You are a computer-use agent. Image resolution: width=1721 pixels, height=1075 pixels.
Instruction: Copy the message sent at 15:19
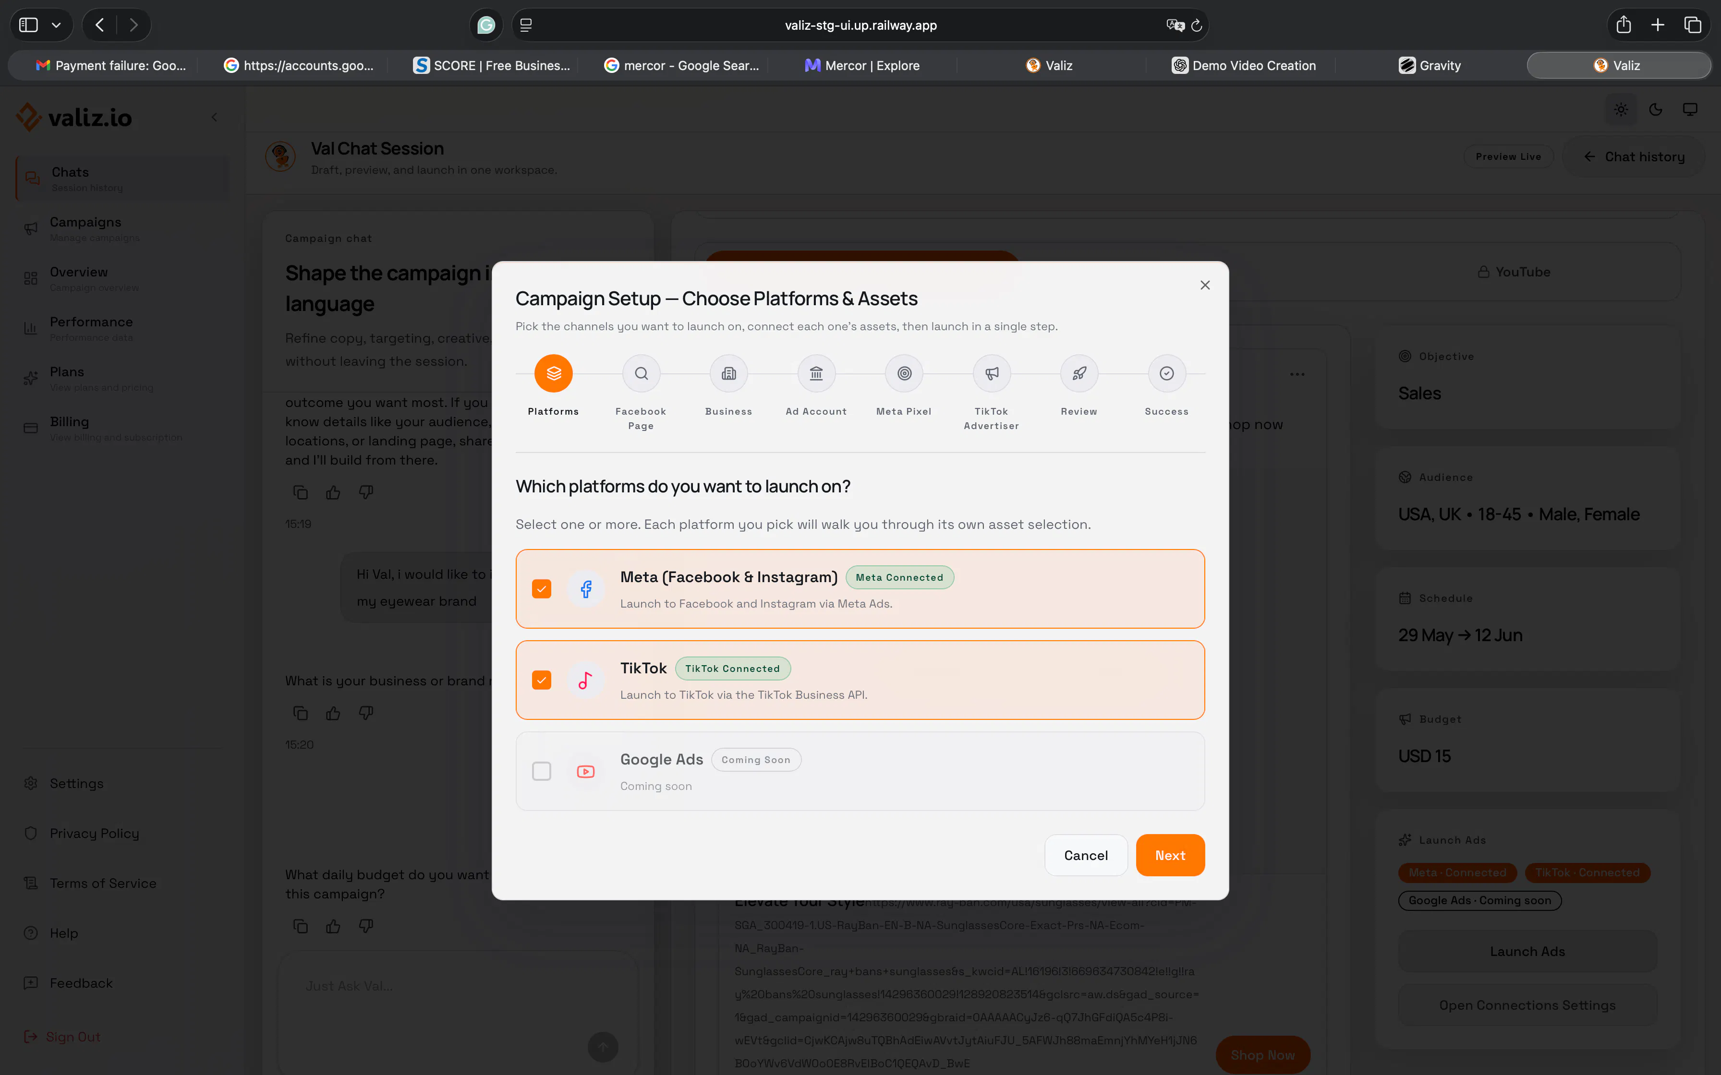[x=300, y=492]
